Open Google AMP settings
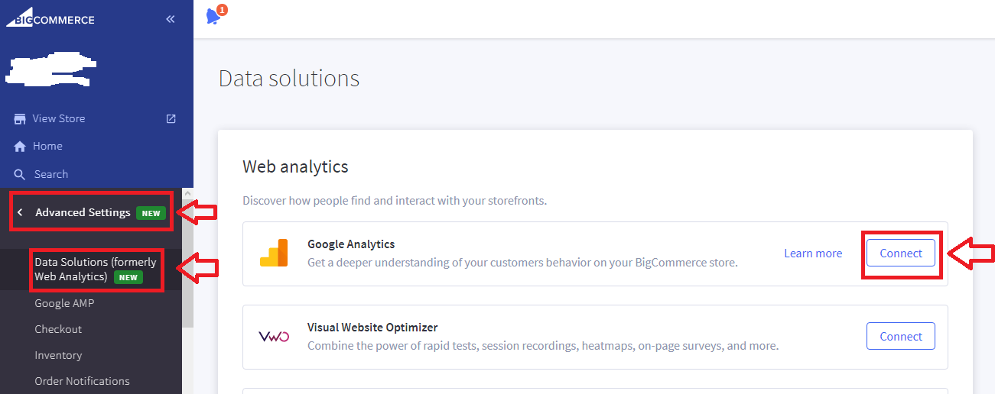This screenshot has width=995, height=394. pyautogui.click(x=64, y=303)
